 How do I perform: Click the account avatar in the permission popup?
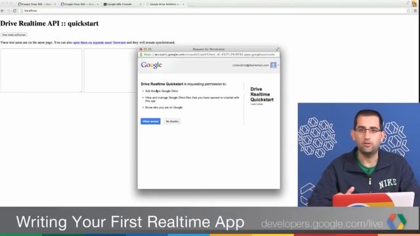273,65
